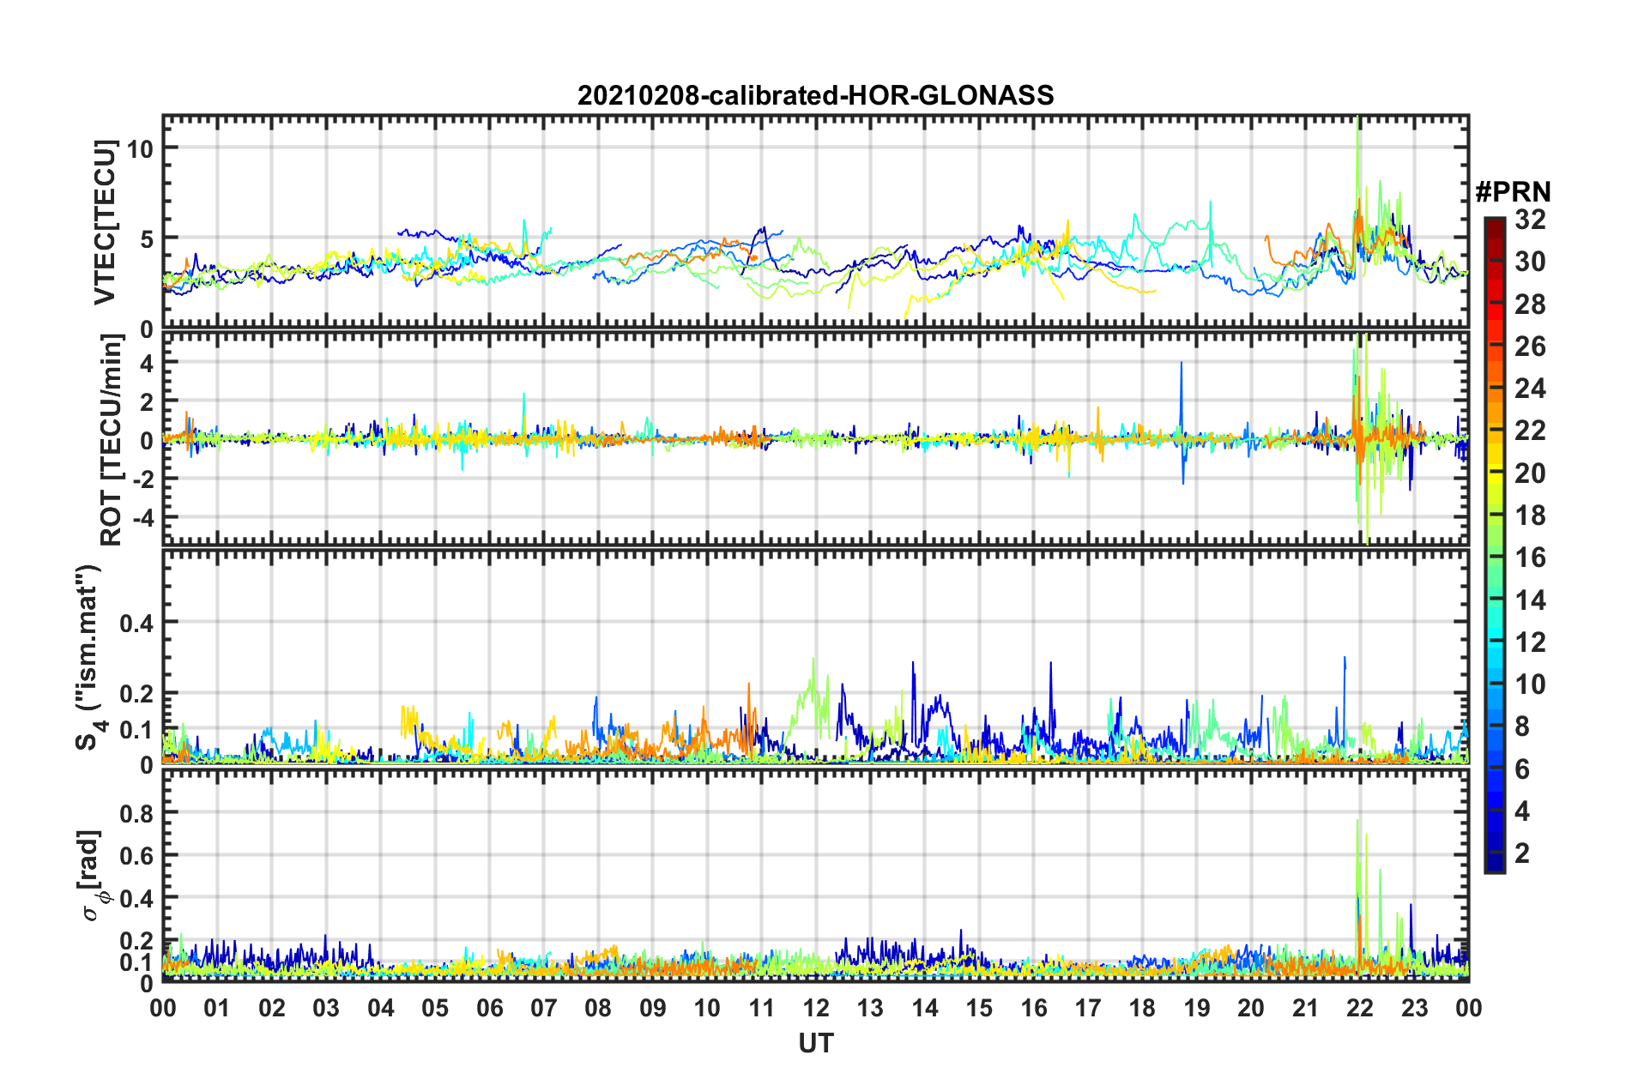Screen dimensions: 1632x1091
Task: Pick the dark blue bottom of the PRN colorbar
Action: click(1495, 864)
